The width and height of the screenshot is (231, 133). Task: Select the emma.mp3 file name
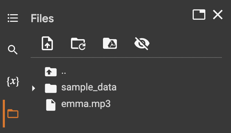pyautogui.click(x=86, y=104)
